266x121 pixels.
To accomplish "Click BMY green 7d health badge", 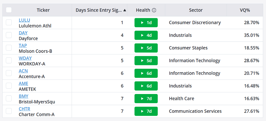I will [x=146, y=99].
